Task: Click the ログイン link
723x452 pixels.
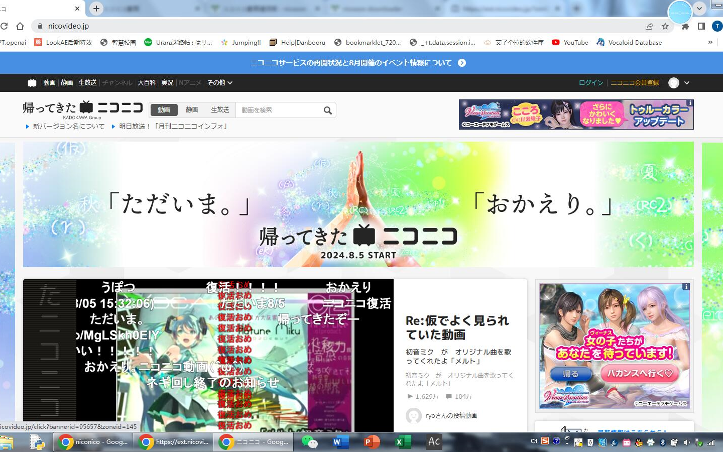Action: click(591, 83)
